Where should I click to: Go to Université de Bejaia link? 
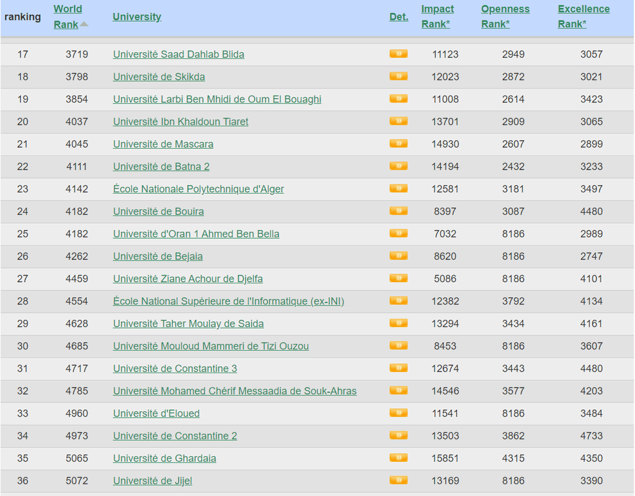click(158, 256)
